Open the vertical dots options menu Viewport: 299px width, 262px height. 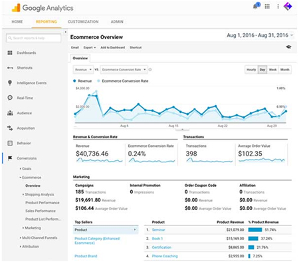click(x=278, y=7)
